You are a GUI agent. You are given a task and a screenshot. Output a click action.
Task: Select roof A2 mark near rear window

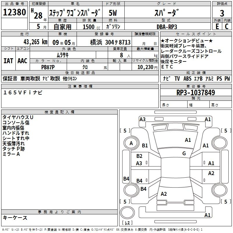tap(164, 194)
